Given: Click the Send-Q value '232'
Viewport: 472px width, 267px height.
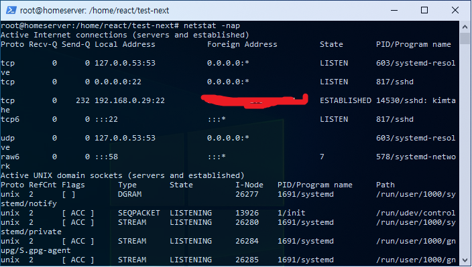Looking at the screenshot, I should [82, 100].
